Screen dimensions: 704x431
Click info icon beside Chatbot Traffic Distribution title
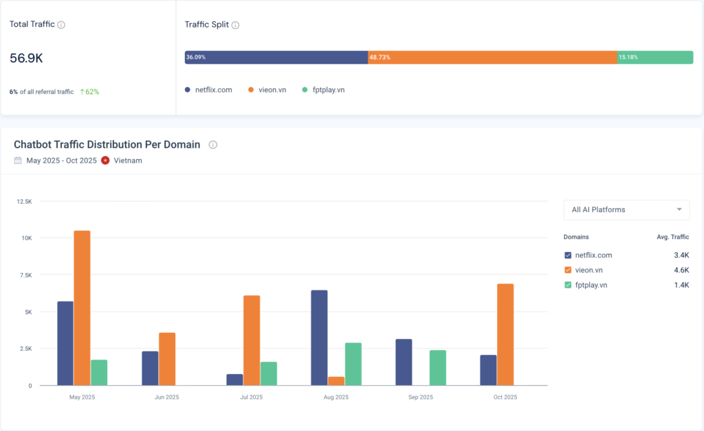[x=213, y=145]
